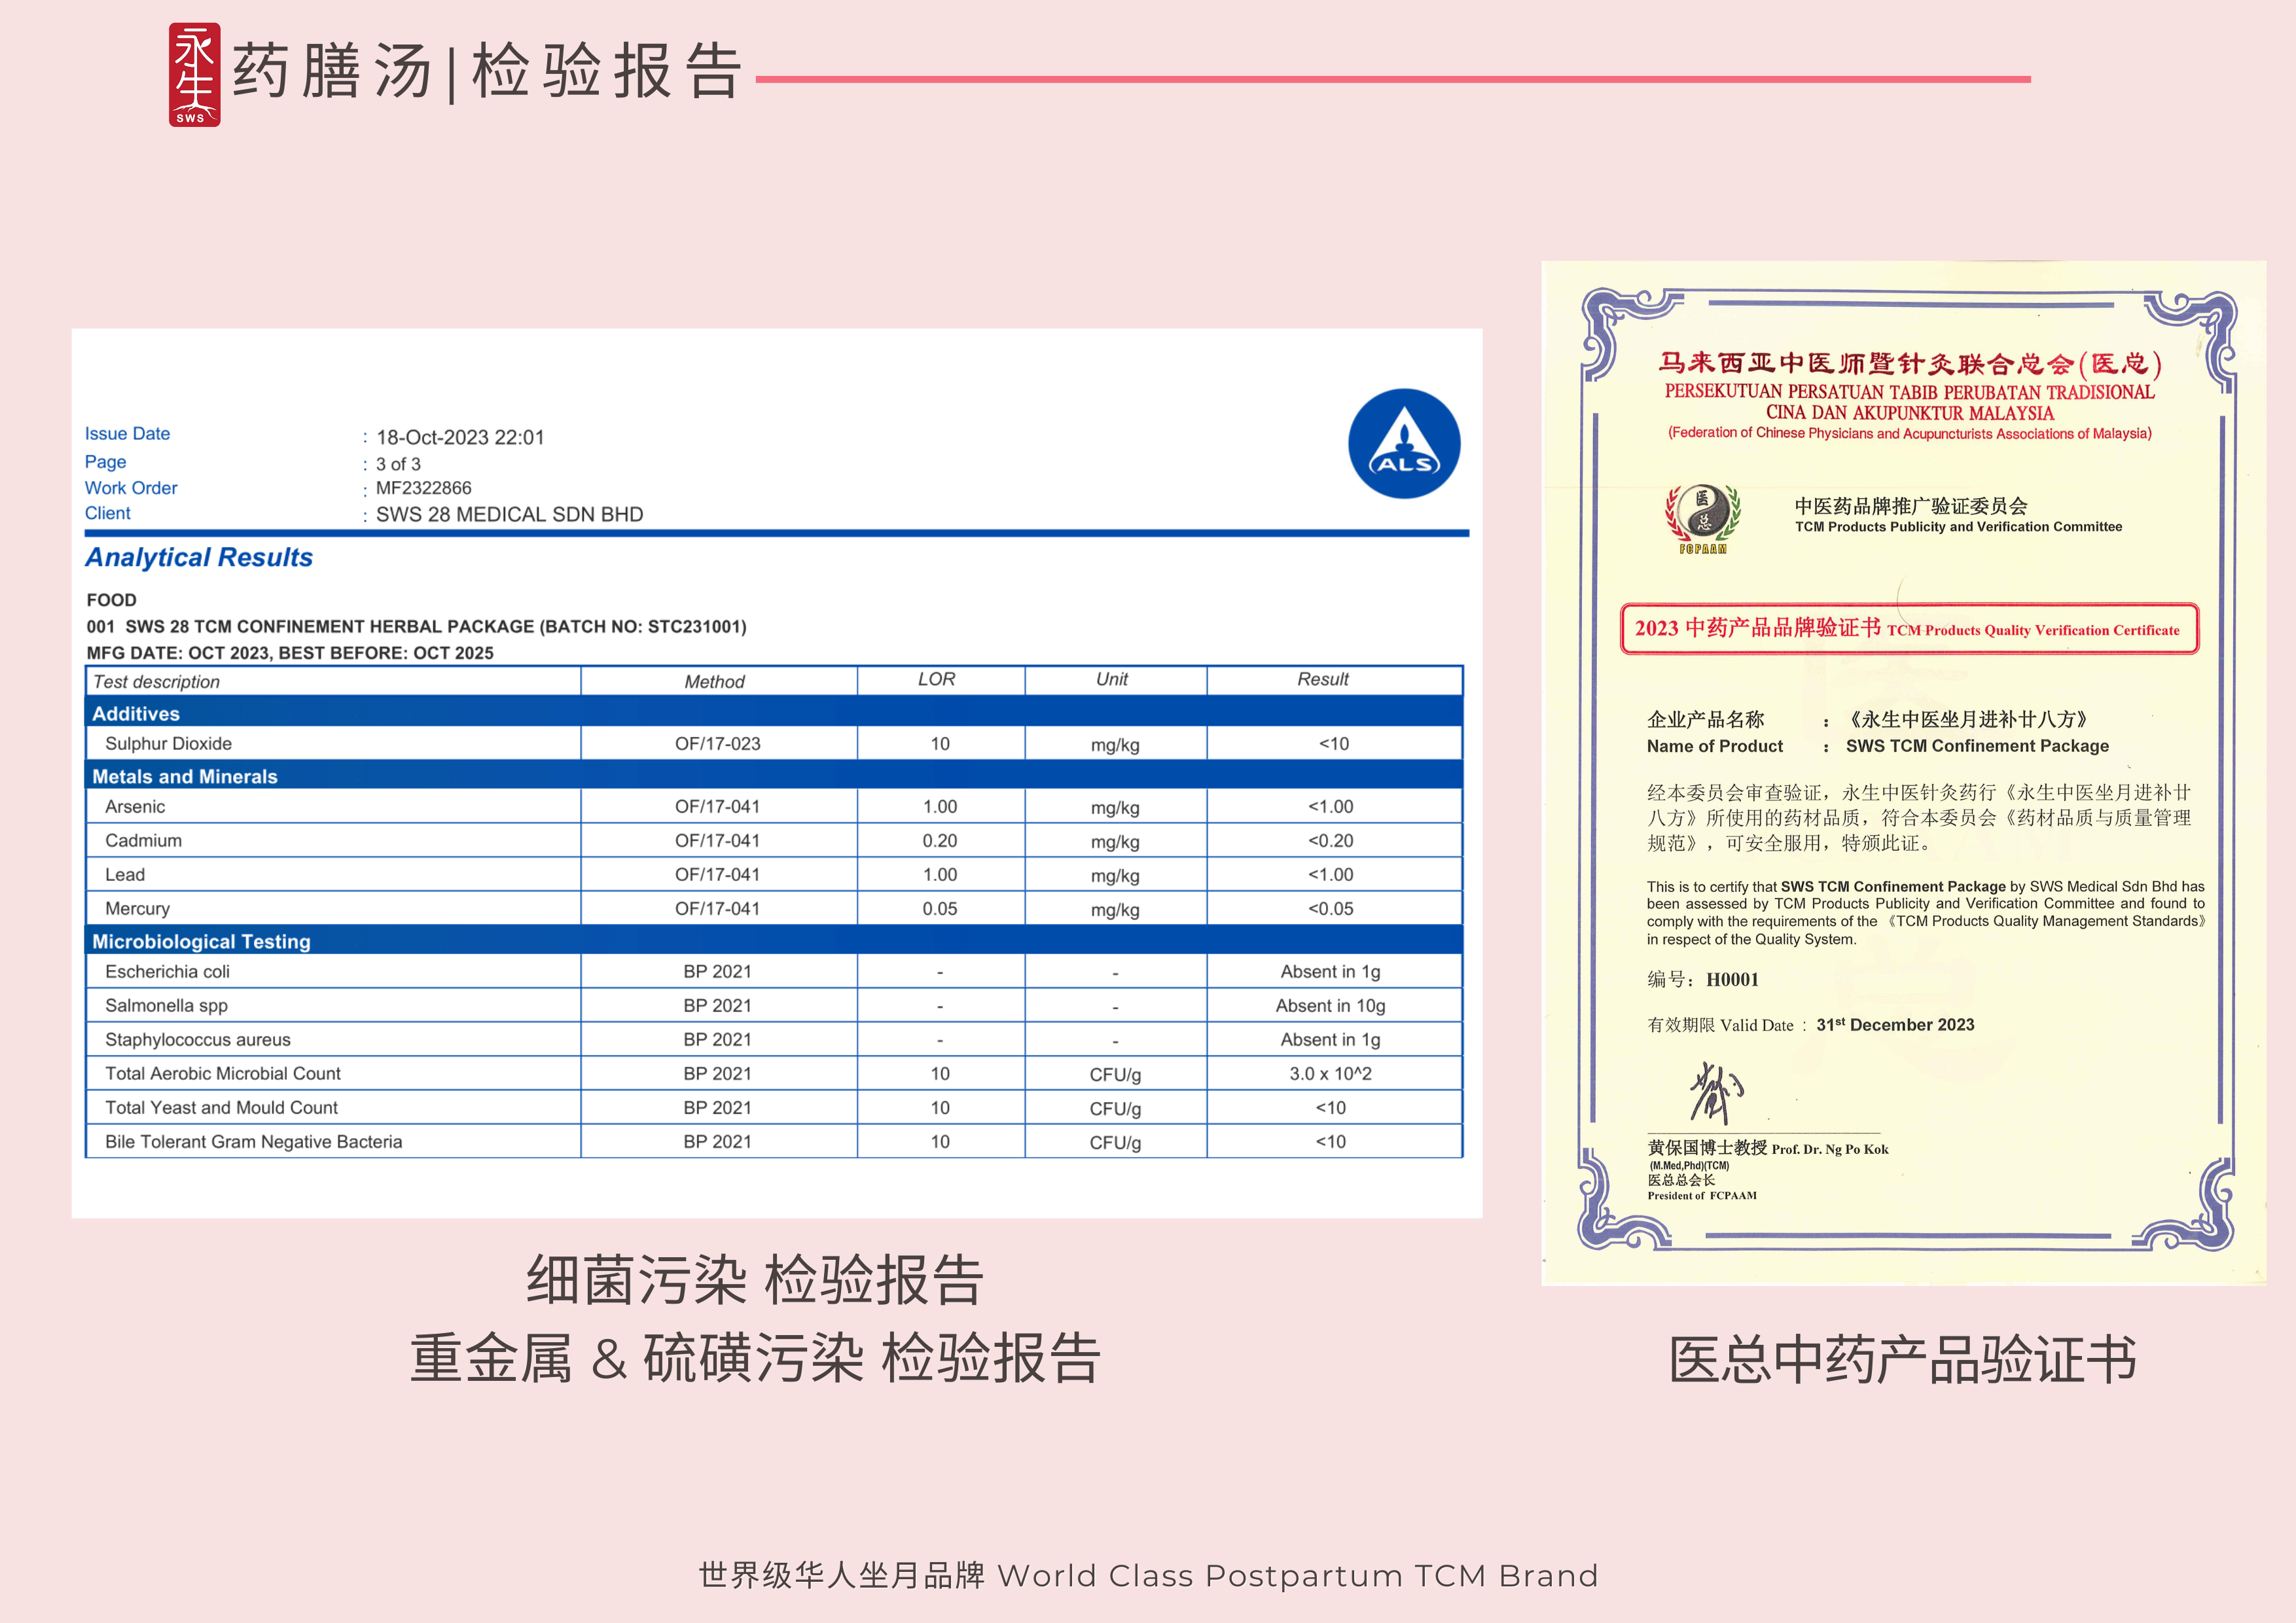Click the Cadmium result '<0.20'

[1330, 840]
